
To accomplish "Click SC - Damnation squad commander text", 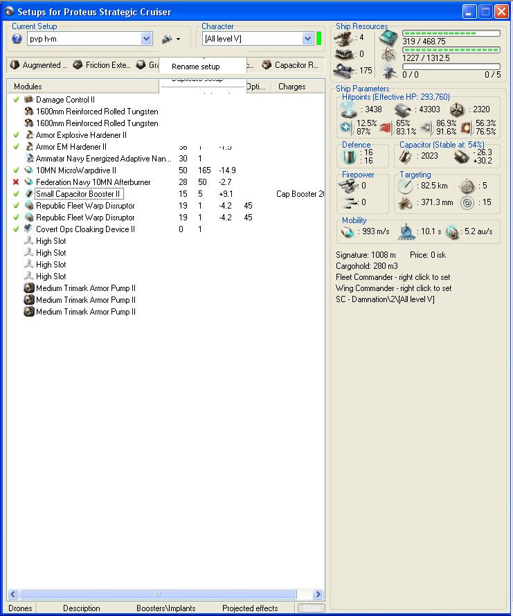I will (x=385, y=299).
